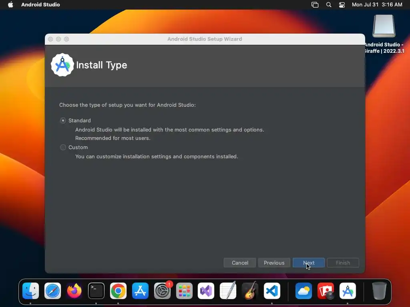Click the 'Recommended for most users.' text
The image size is (410, 307).
[x=113, y=138]
